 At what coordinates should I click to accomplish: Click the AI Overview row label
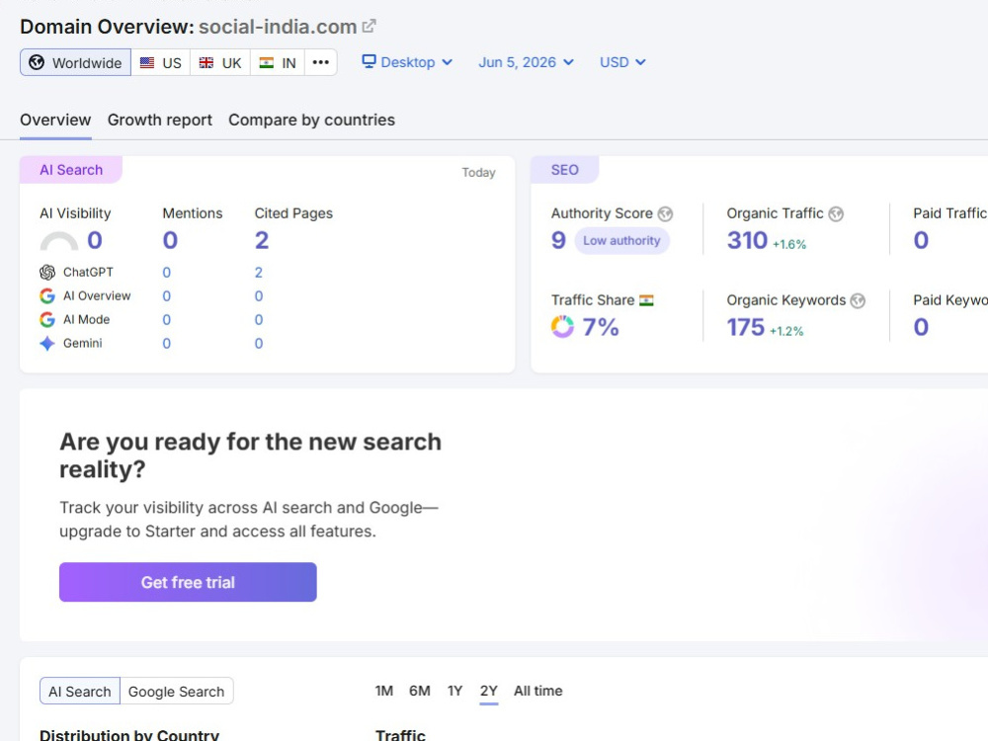tap(97, 296)
